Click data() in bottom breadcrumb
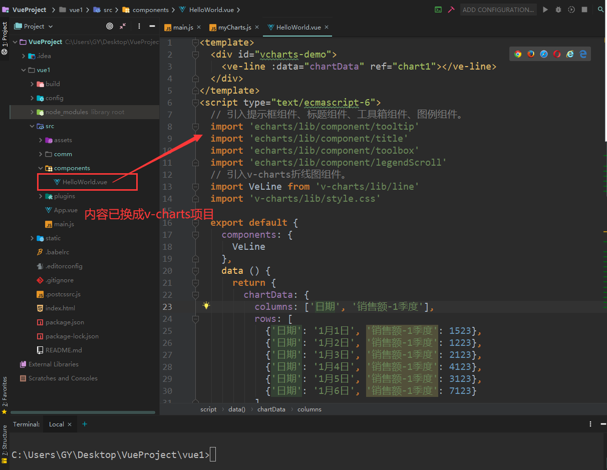The width and height of the screenshot is (607, 470). tap(237, 409)
